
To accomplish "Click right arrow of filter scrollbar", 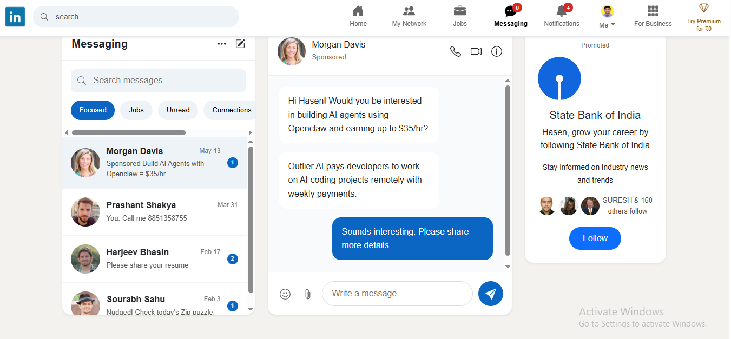I will (250, 132).
